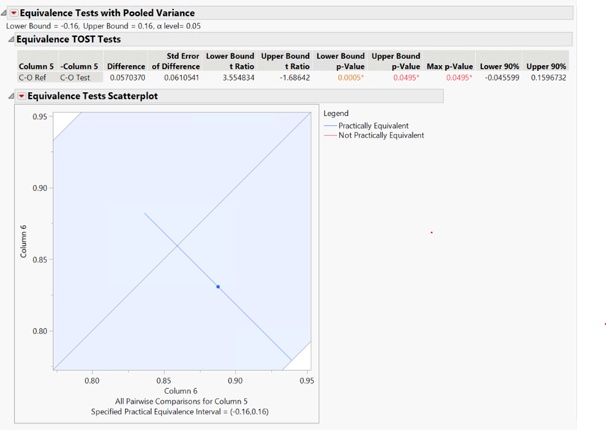Click the x-axis tick label 0.80
The height and width of the screenshot is (430, 606).
point(92,381)
